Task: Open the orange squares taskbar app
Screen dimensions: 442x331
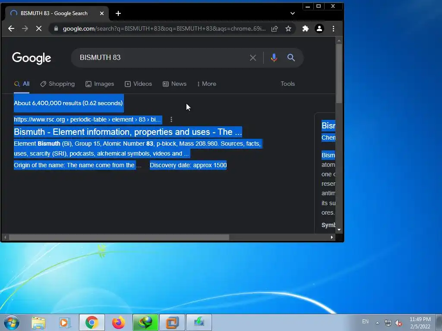Action: (x=172, y=322)
